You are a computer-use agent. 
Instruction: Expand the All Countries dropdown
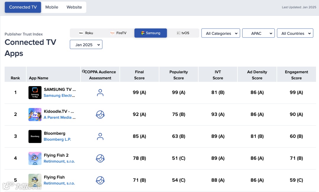click(295, 33)
